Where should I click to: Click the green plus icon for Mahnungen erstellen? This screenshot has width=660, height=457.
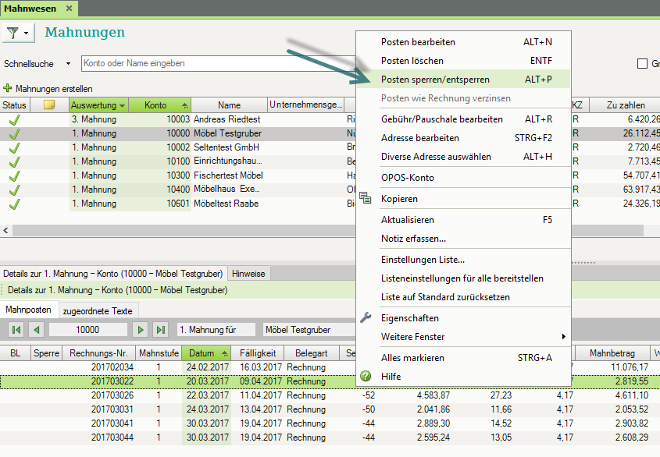click(8, 89)
